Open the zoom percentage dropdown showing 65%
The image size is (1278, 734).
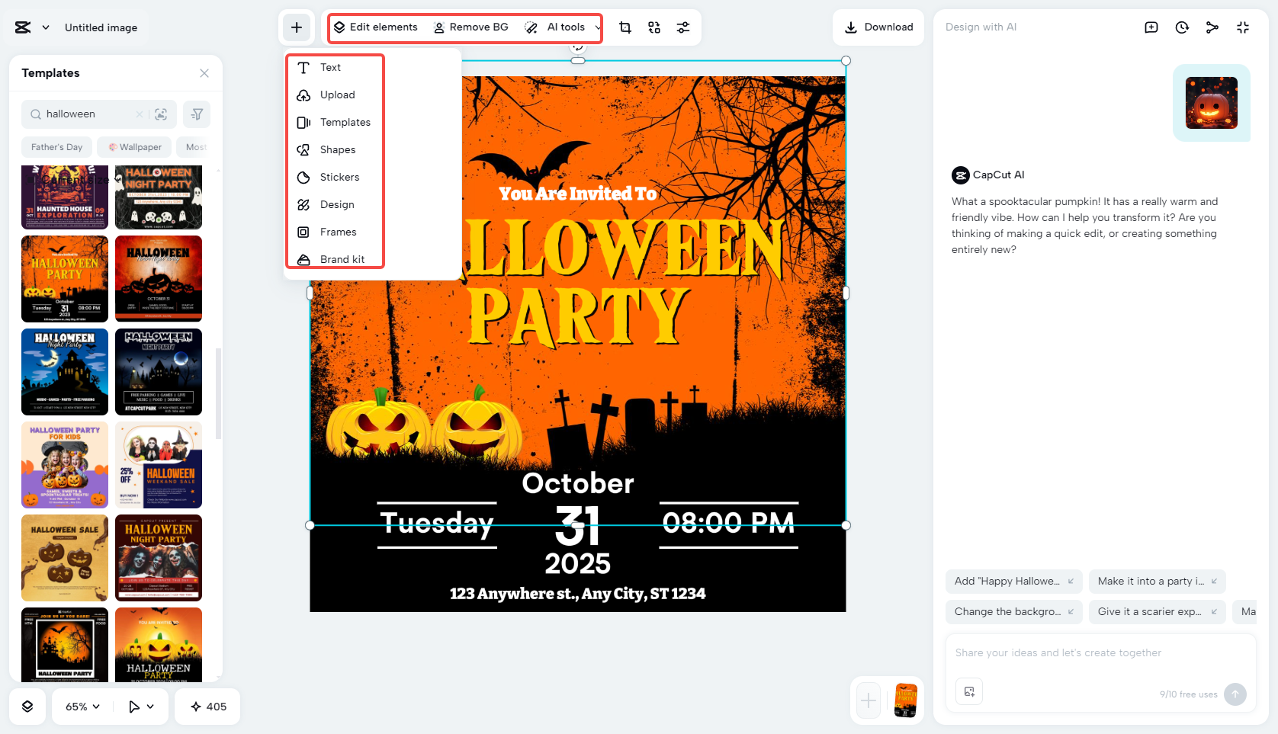tap(81, 707)
